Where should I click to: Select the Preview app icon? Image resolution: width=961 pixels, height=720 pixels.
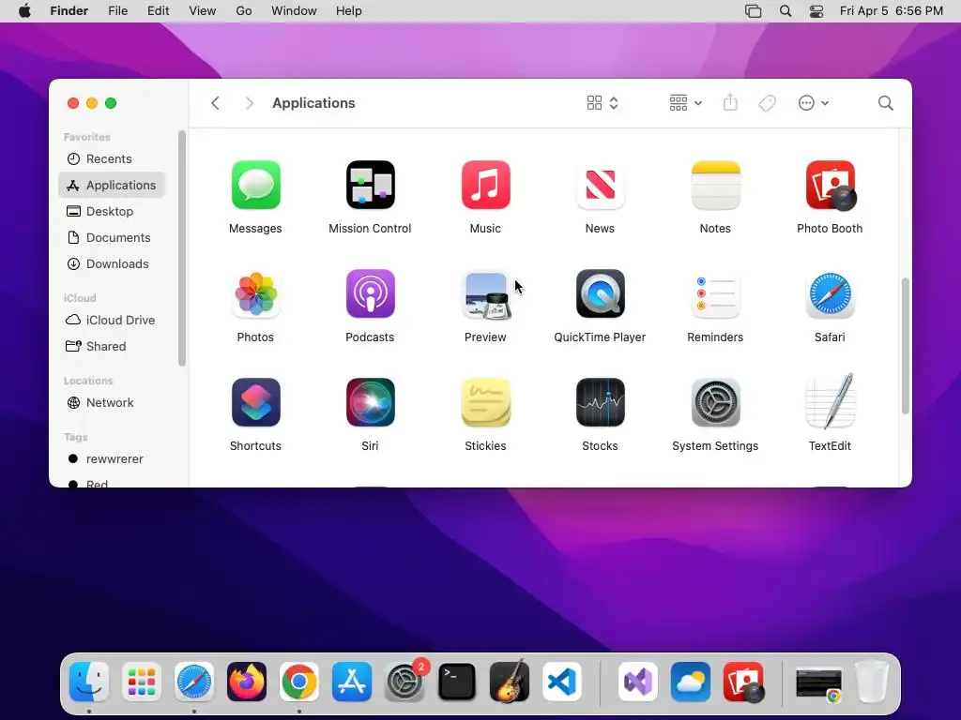point(485,295)
